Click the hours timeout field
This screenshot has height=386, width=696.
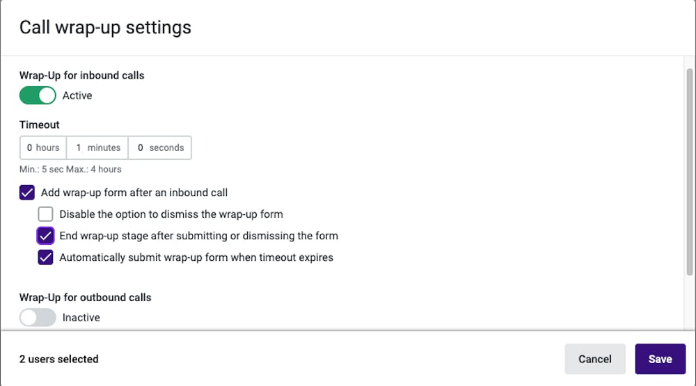(x=43, y=147)
